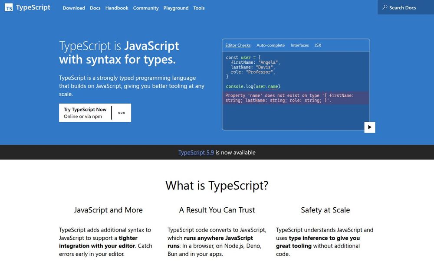
Task: Click the "Property 'name' does not exist" error message
Action: coord(296,98)
